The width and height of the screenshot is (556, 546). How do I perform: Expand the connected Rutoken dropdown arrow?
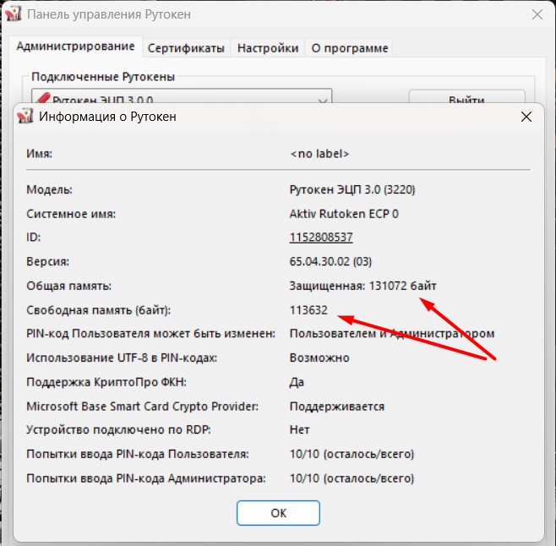[322, 100]
